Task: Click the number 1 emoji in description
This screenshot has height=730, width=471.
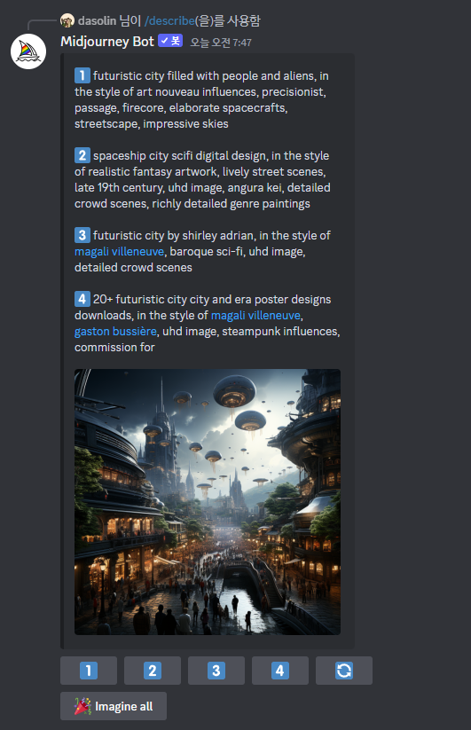Action: (x=82, y=75)
